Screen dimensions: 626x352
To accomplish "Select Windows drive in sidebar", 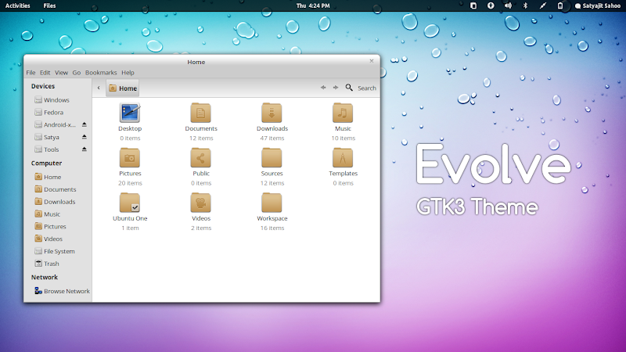I will (x=52, y=100).
